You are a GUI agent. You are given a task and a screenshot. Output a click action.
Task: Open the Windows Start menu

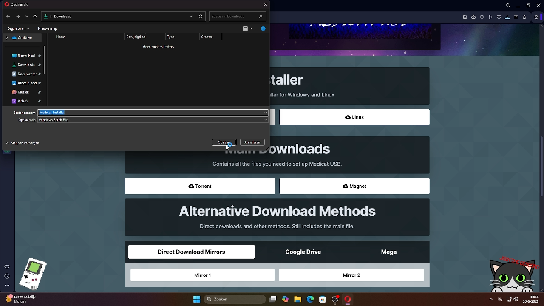[x=197, y=299]
